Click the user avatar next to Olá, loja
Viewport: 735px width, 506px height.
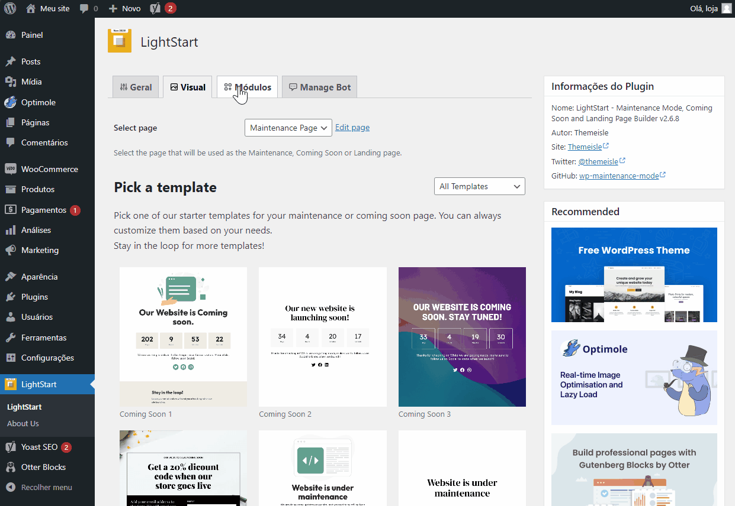tap(726, 8)
